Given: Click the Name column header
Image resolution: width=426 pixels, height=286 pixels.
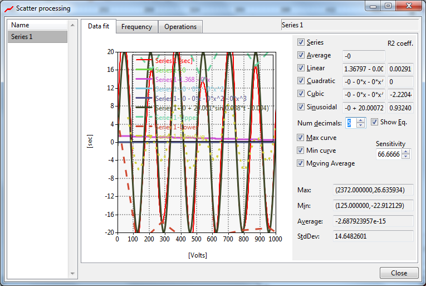Looking at the screenshot, I should [37, 25].
